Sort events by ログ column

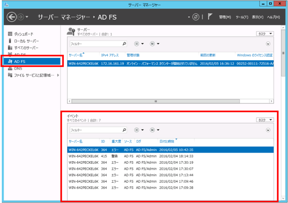tap(139, 141)
